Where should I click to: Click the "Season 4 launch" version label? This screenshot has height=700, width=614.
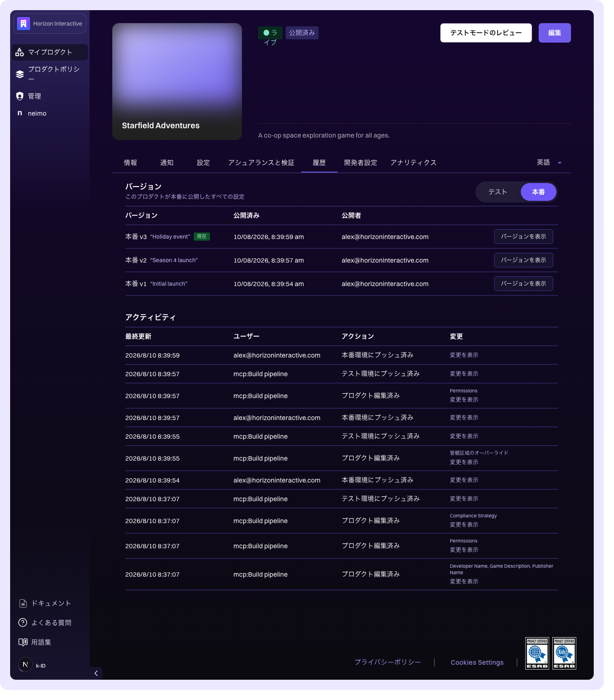[174, 260]
